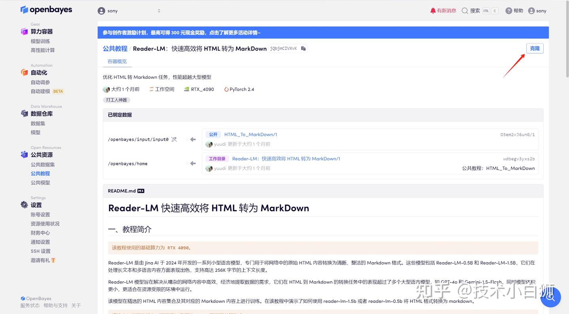Open the HTML_To_MarkDown/1 dataset link

(x=251, y=135)
